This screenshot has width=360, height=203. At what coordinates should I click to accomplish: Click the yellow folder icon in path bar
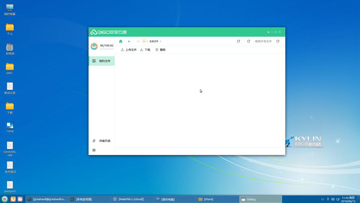[144, 41]
